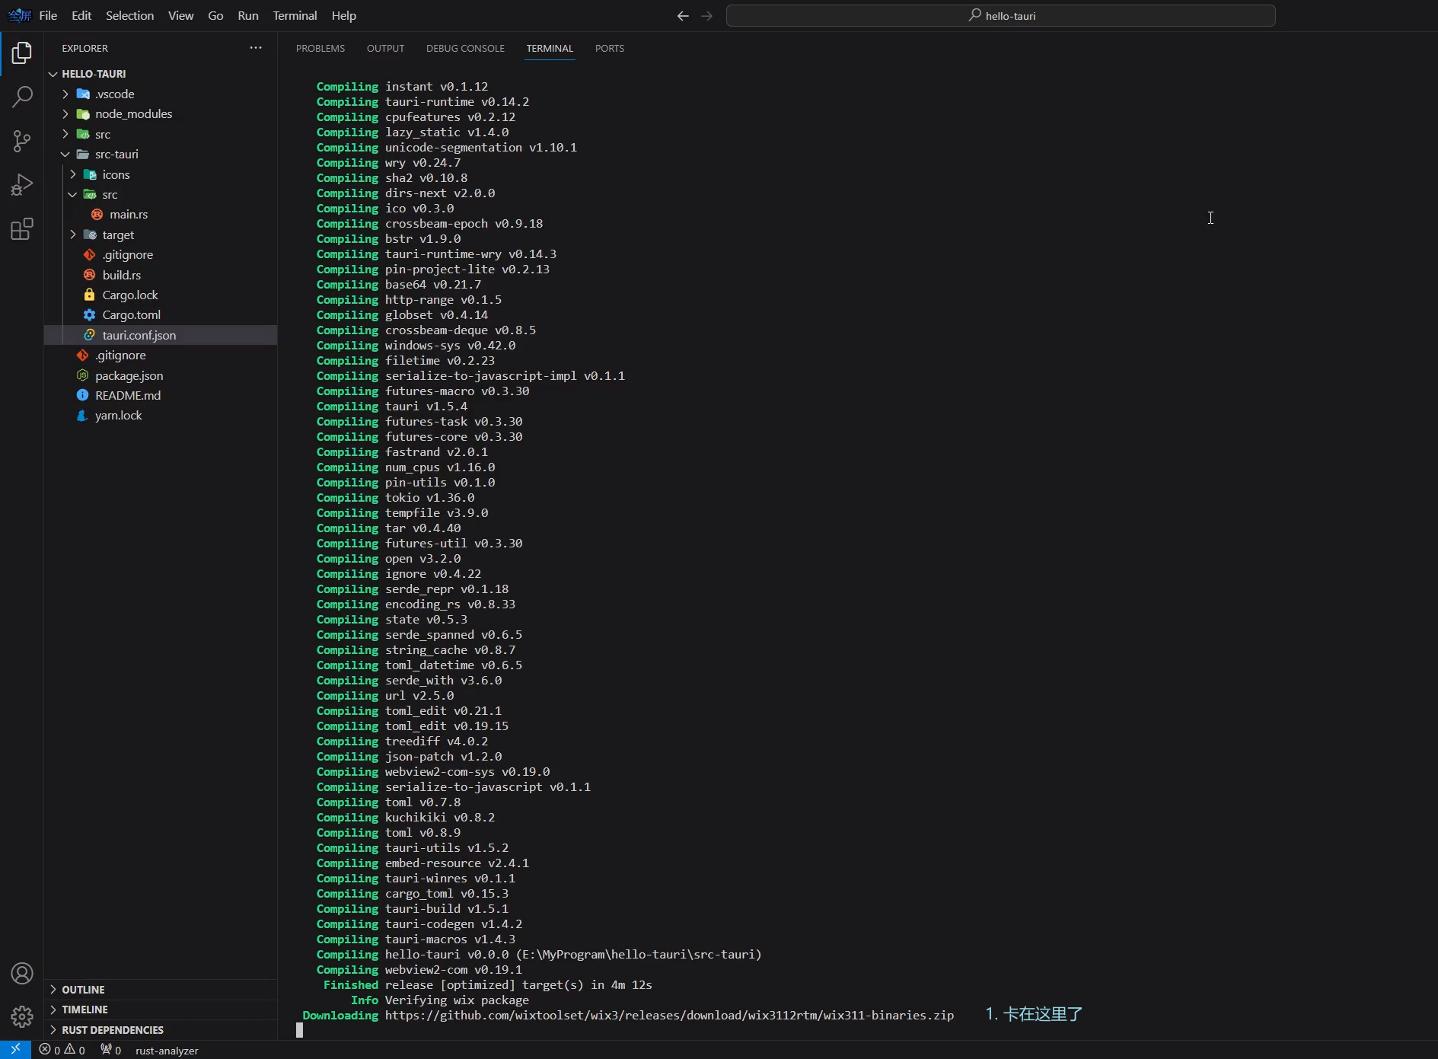The image size is (1438, 1059).
Task: Expand the TIMELINE section
Action: [84, 1010]
